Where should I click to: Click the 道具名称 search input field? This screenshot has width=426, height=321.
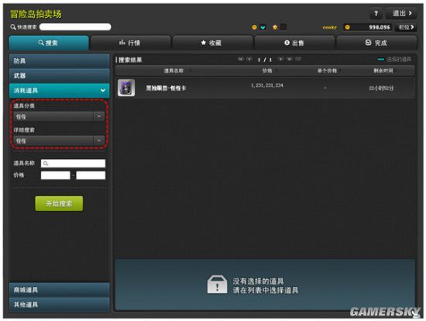73,164
